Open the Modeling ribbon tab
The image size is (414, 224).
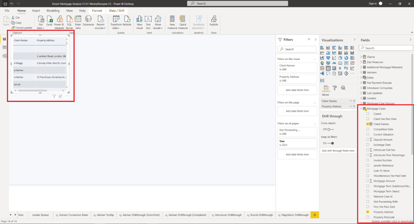tap(53, 11)
